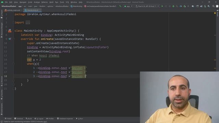
Task: Click the onCreate breadcrumb
Action: click(x=100, y=6)
